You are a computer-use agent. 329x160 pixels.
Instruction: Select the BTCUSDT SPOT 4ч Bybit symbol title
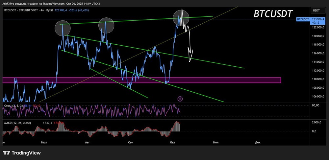29,10
